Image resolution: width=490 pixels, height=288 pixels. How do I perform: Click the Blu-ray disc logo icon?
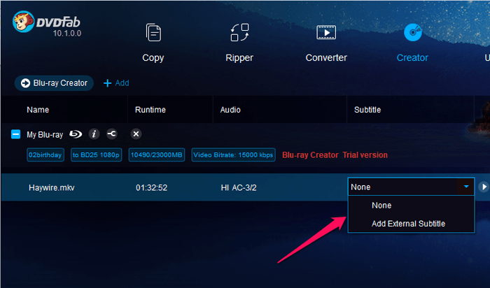(x=76, y=134)
